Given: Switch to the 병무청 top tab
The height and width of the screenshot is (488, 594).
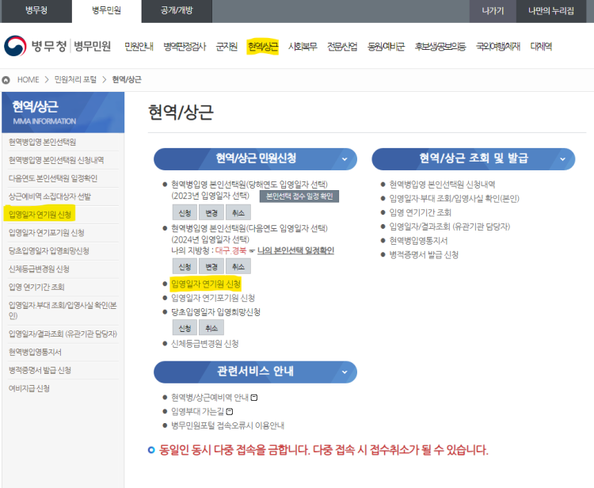Looking at the screenshot, I should [x=36, y=11].
